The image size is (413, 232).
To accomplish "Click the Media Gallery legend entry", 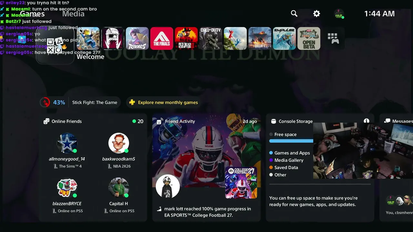I will pos(287,160).
